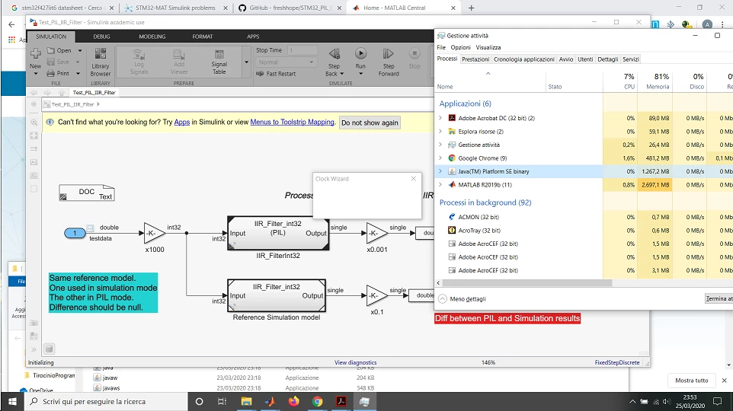Switch to the DEBUG ribbon tab

[x=101, y=37]
